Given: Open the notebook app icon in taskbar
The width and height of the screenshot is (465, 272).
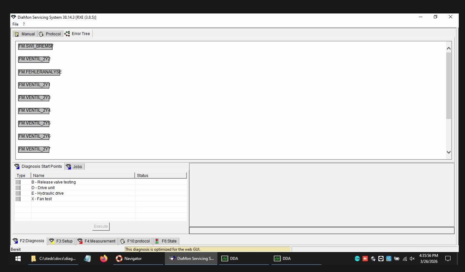Looking at the screenshot, I should (x=87, y=259).
